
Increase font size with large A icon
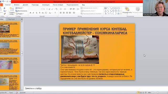49,9
